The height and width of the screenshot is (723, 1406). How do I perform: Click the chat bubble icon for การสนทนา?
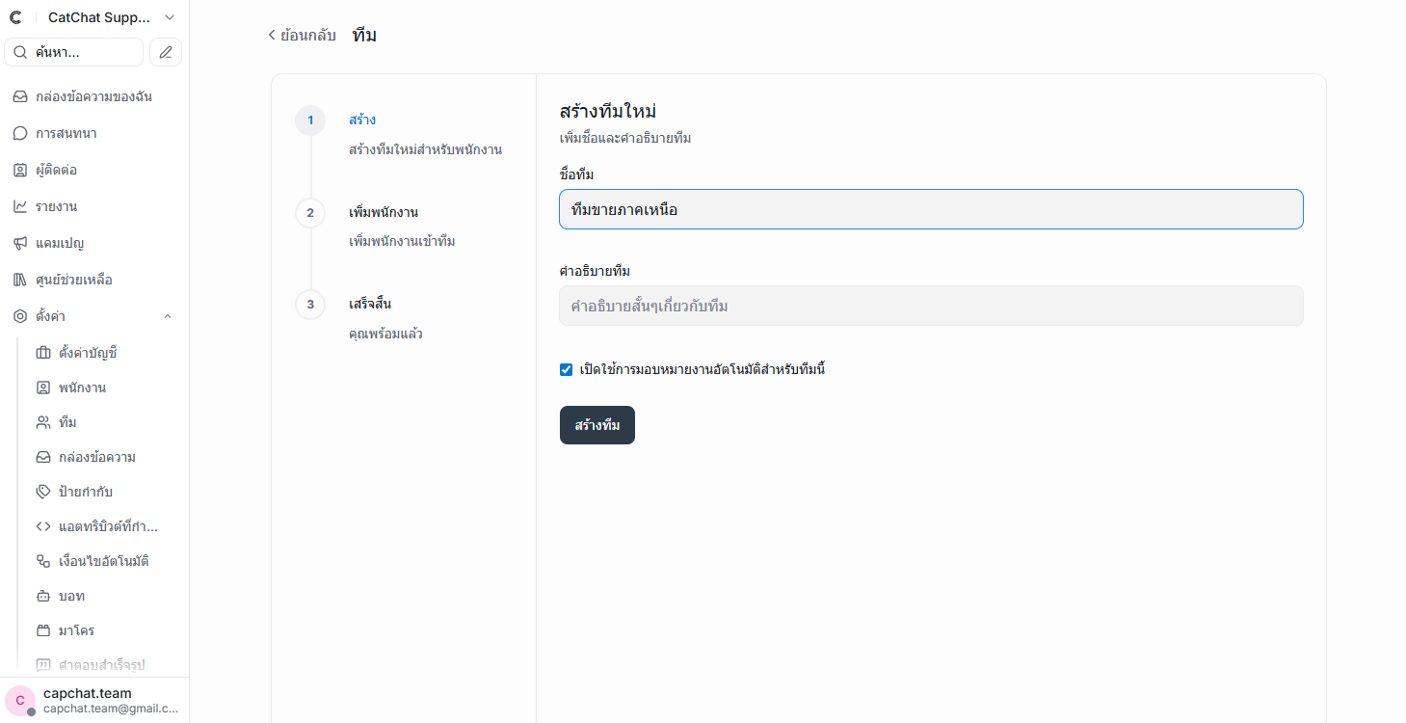point(20,133)
